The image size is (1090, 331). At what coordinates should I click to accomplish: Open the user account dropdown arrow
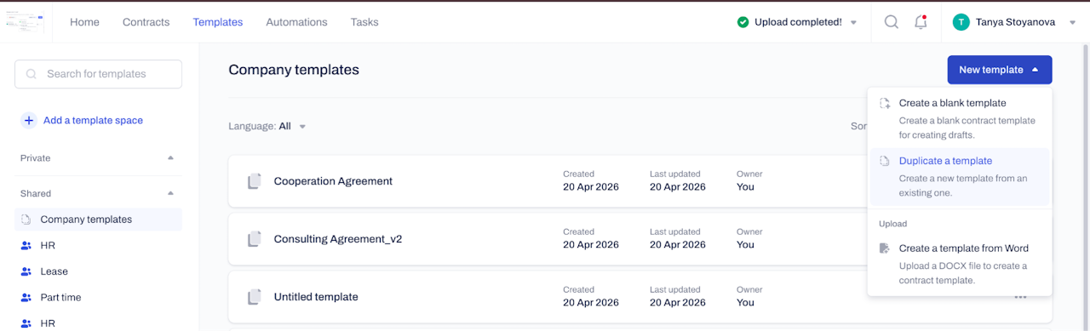pyautogui.click(x=1073, y=23)
